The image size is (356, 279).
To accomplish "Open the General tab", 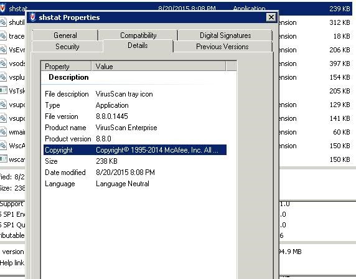I will tap(65, 35).
